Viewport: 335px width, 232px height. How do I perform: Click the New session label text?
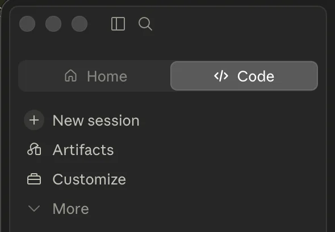pyautogui.click(x=96, y=121)
